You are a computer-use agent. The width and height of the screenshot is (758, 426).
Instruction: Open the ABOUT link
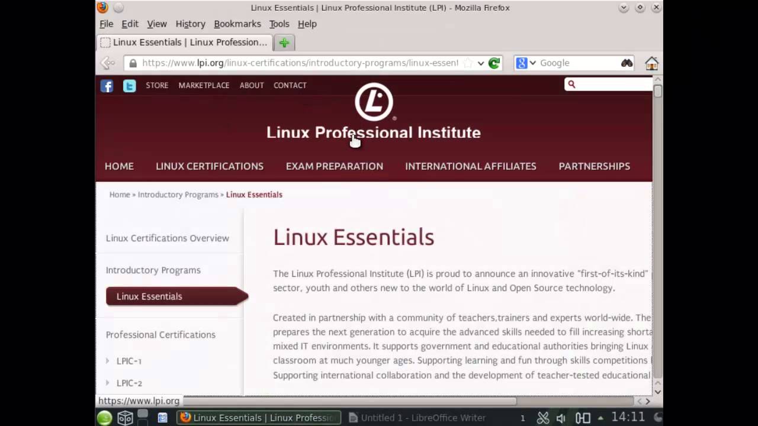point(252,85)
